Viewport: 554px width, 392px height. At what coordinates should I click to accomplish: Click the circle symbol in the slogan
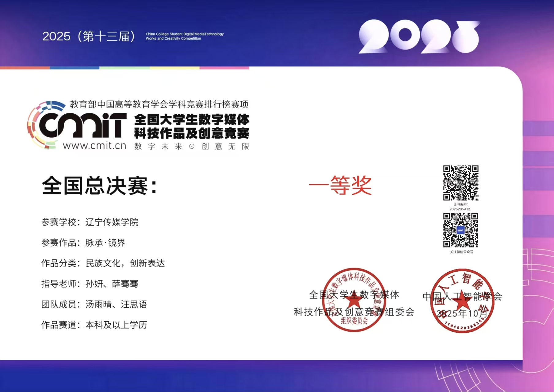pos(192,147)
